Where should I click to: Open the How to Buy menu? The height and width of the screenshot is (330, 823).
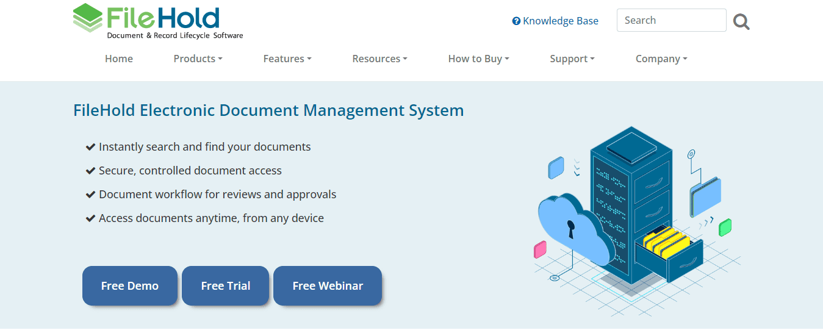pyautogui.click(x=478, y=59)
